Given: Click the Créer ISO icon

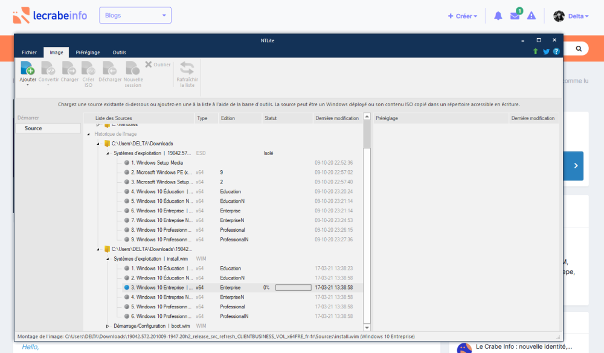Looking at the screenshot, I should 88,68.
